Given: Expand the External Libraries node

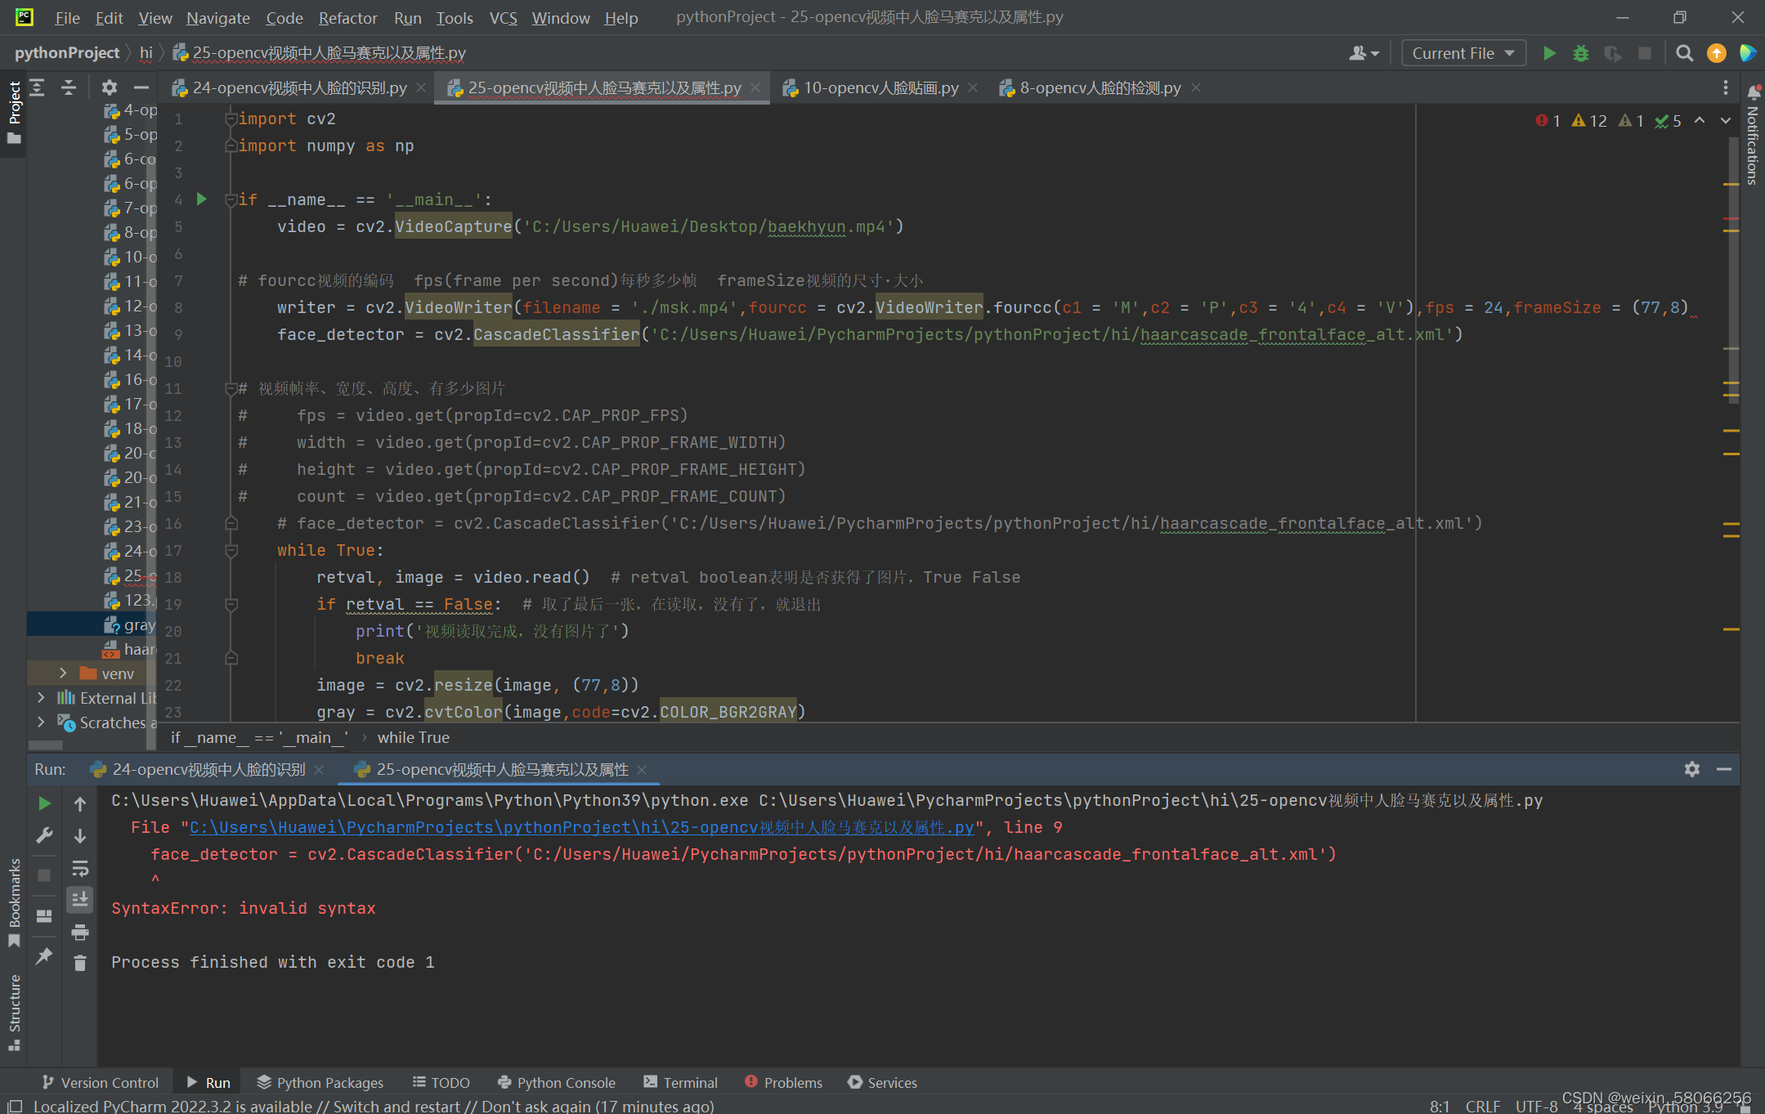Looking at the screenshot, I should (41, 697).
